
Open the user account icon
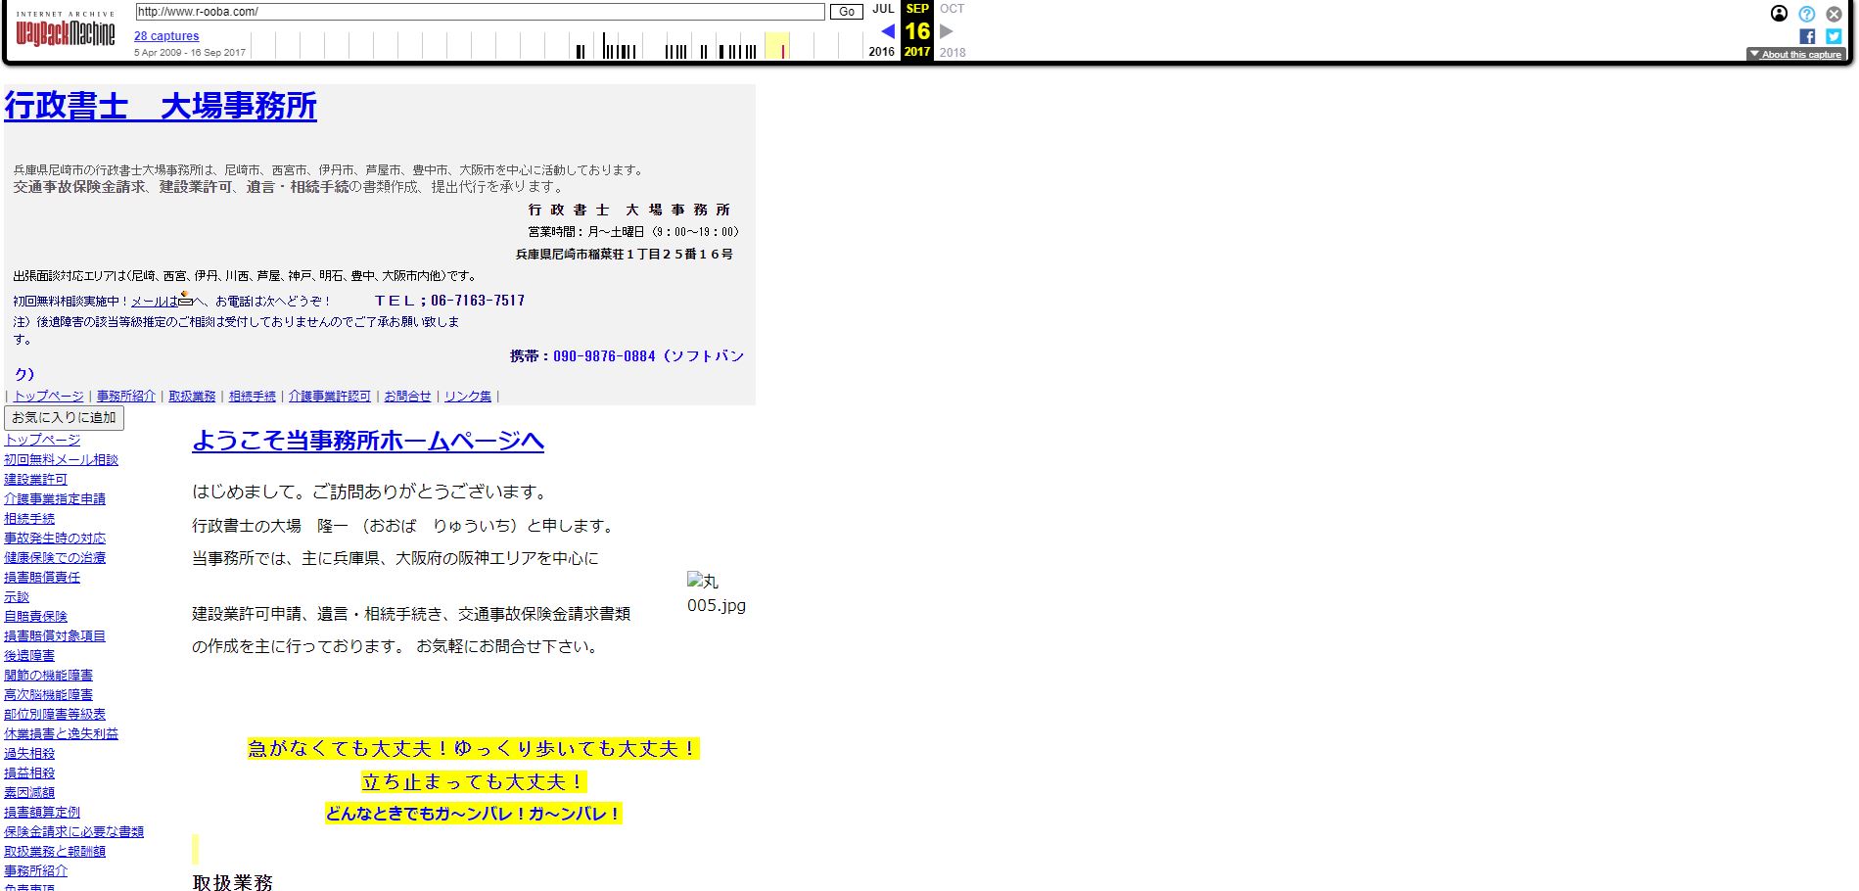pyautogui.click(x=1779, y=14)
